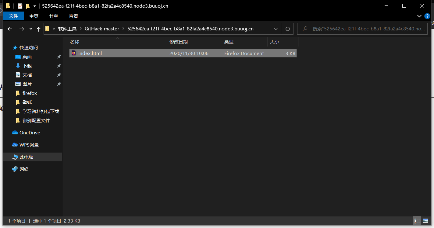Click the pin icon next to 下载
434x228 pixels.
tap(59, 66)
